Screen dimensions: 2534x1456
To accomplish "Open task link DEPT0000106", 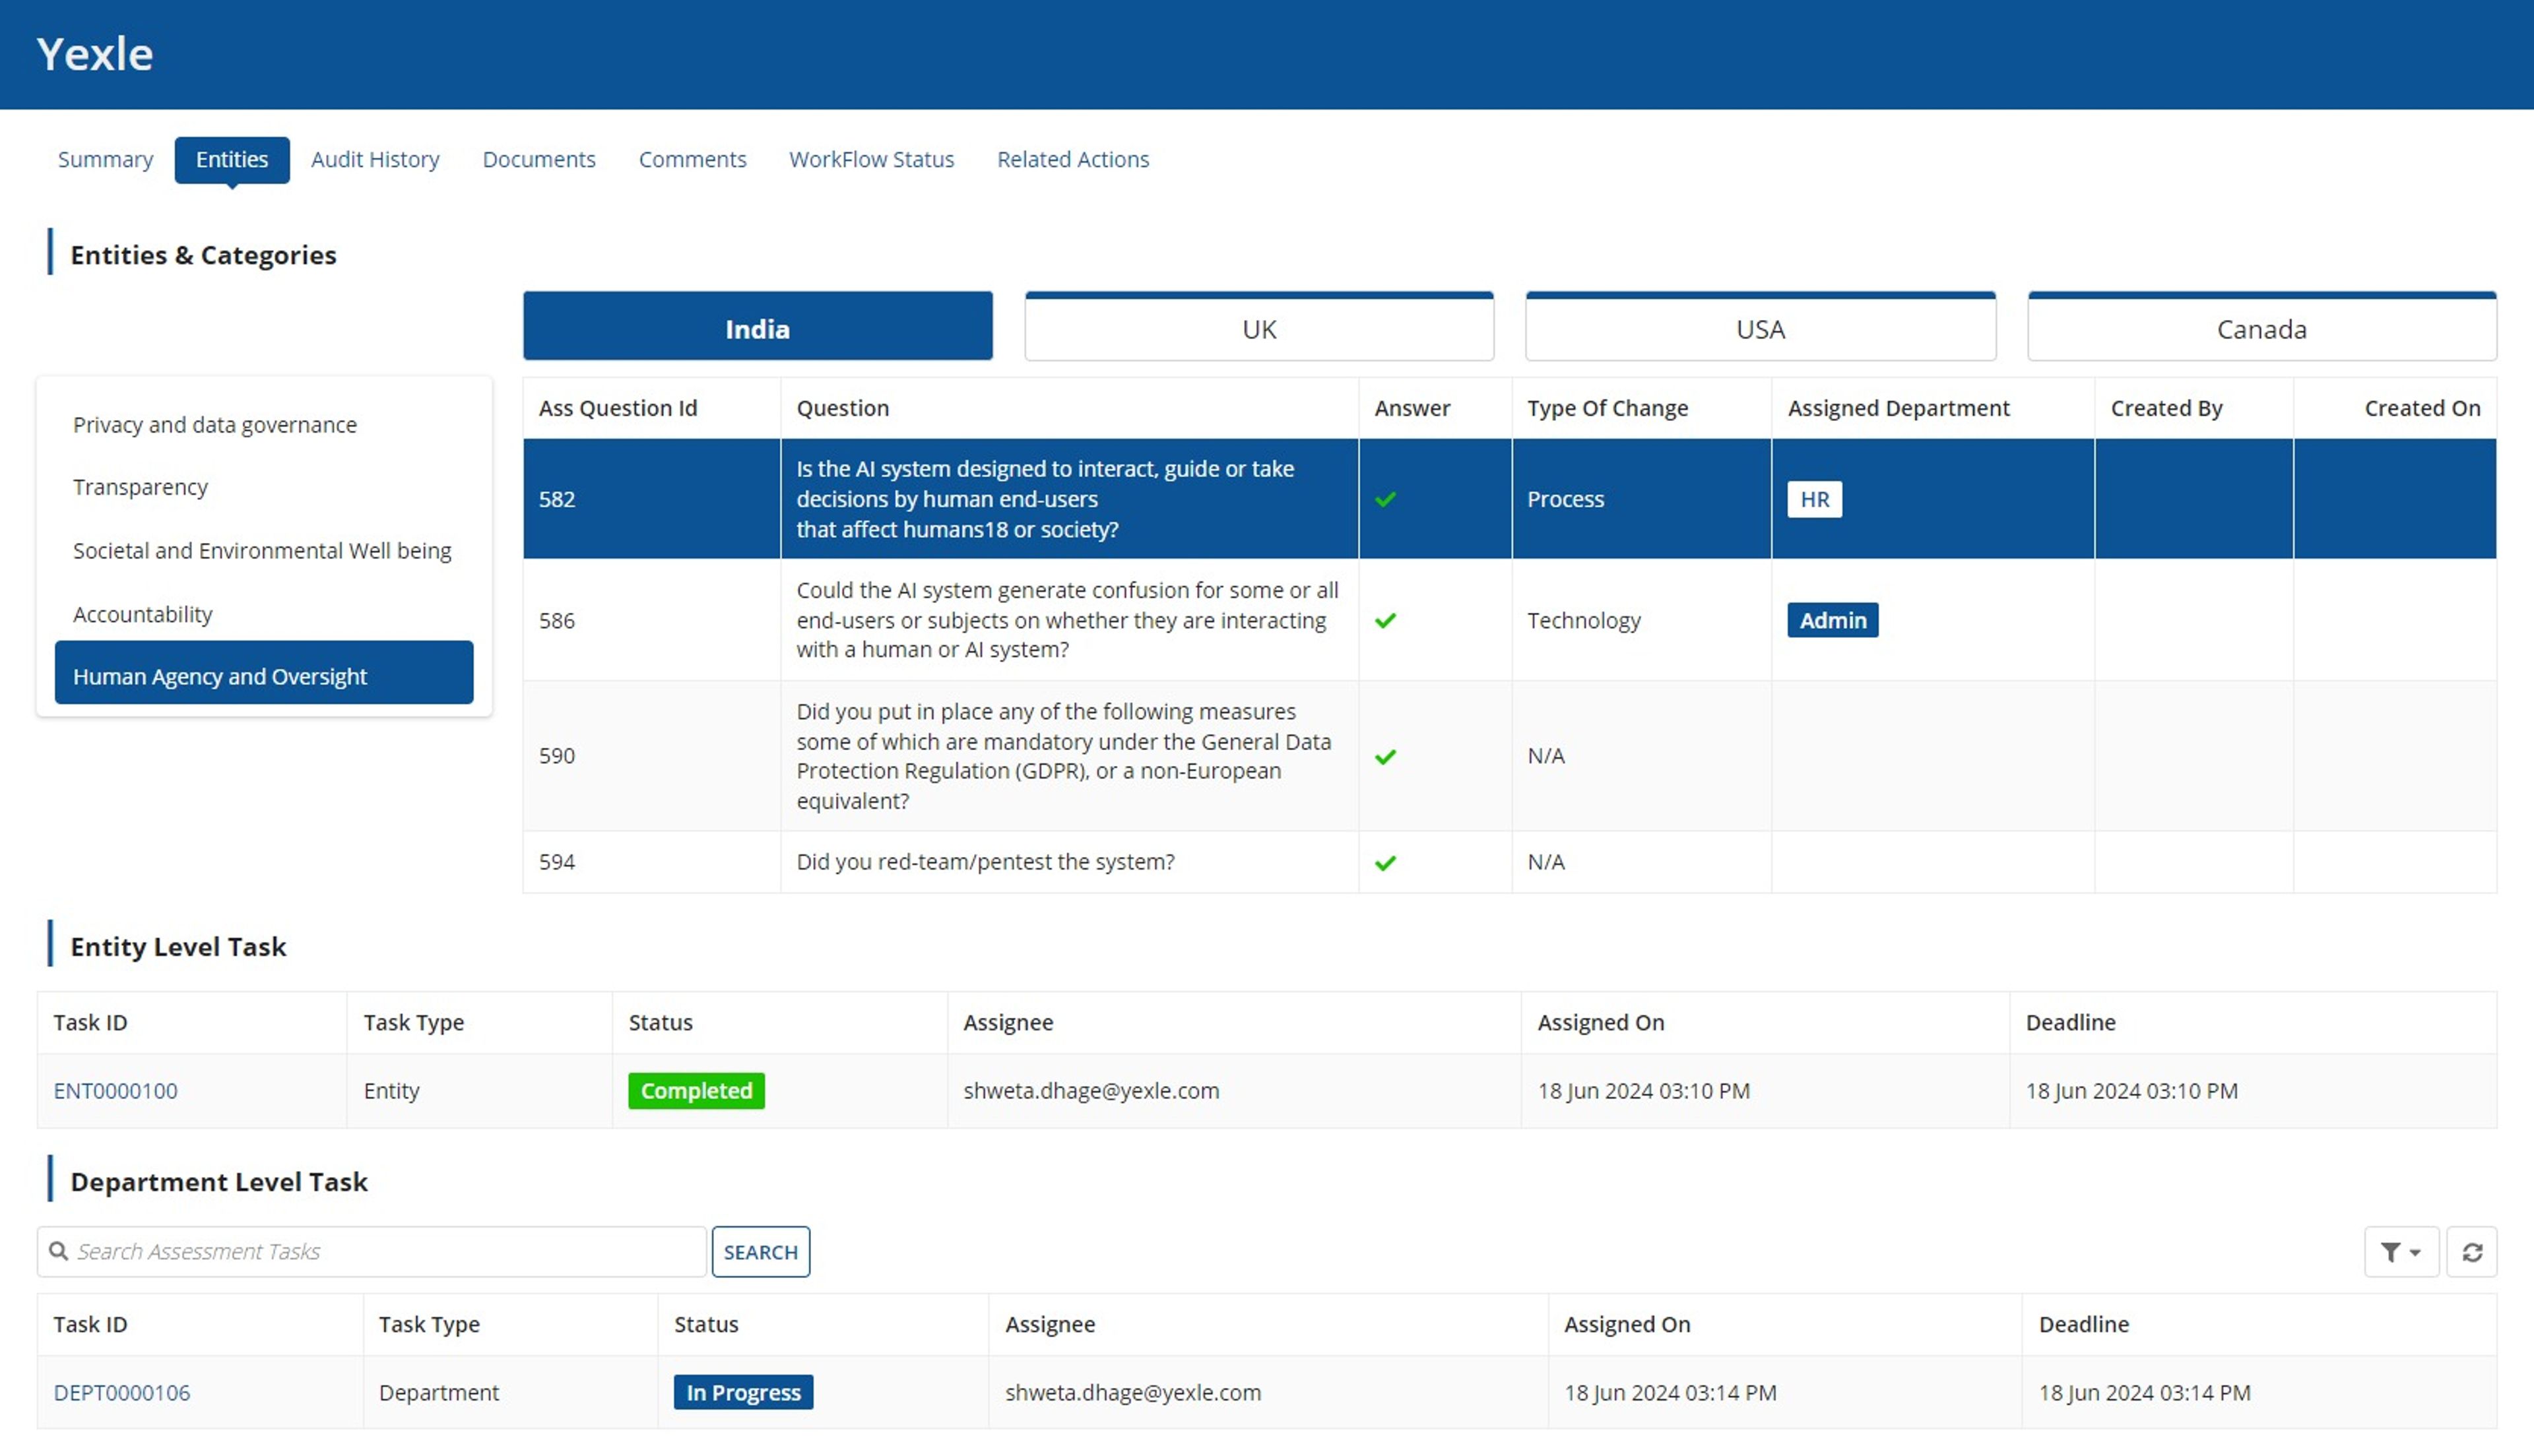I will 122,1393.
